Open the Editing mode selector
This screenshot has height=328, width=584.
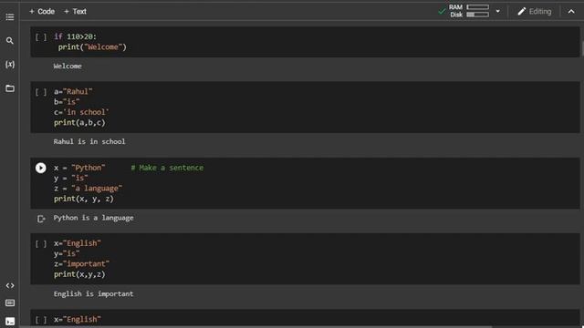pyautogui.click(x=535, y=12)
